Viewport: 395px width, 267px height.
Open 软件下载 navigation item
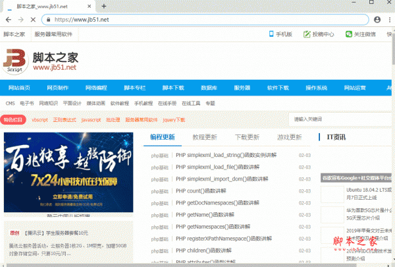tap(278, 88)
